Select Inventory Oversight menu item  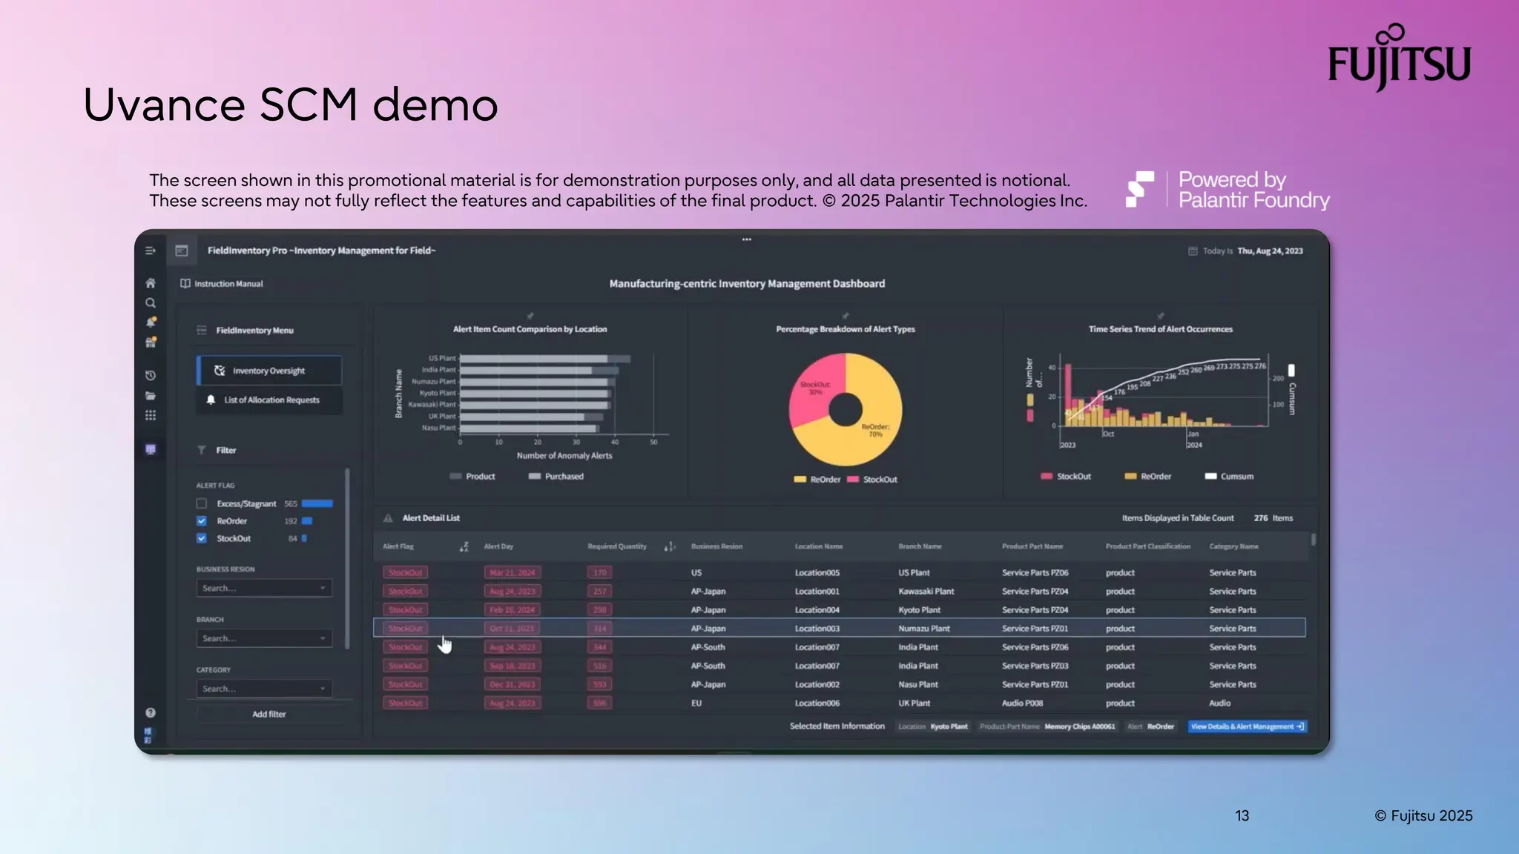269,371
